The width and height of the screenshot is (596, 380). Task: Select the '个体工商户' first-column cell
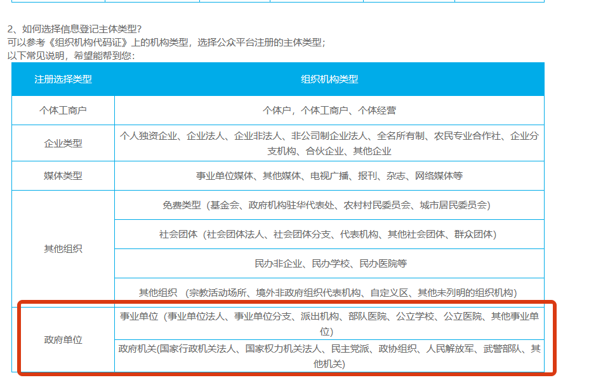tap(63, 111)
